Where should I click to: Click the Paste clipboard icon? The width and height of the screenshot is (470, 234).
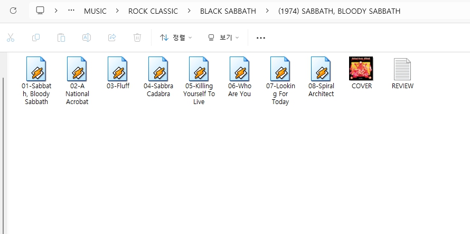(61, 38)
